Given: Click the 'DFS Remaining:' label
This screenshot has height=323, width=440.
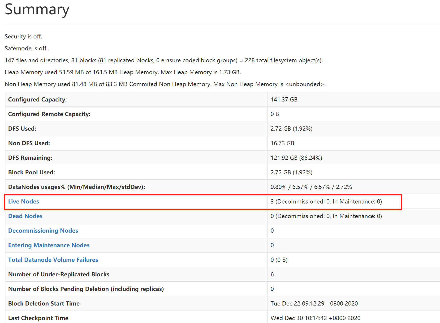Looking at the screenshot, I should click(x=30, y=158).
